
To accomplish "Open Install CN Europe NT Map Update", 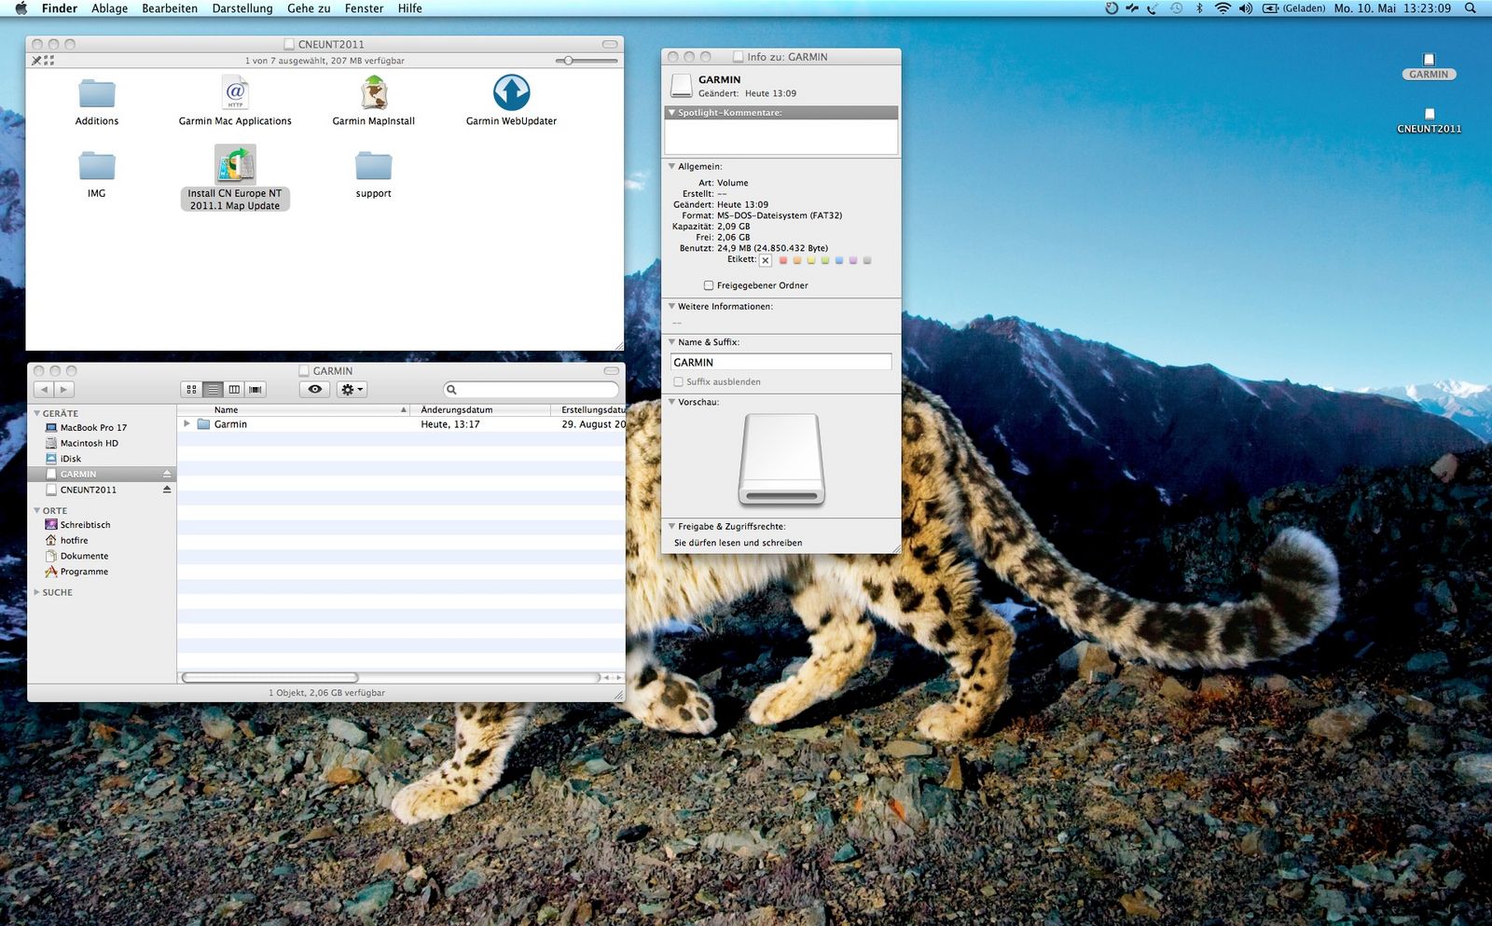I will (235, 165).
